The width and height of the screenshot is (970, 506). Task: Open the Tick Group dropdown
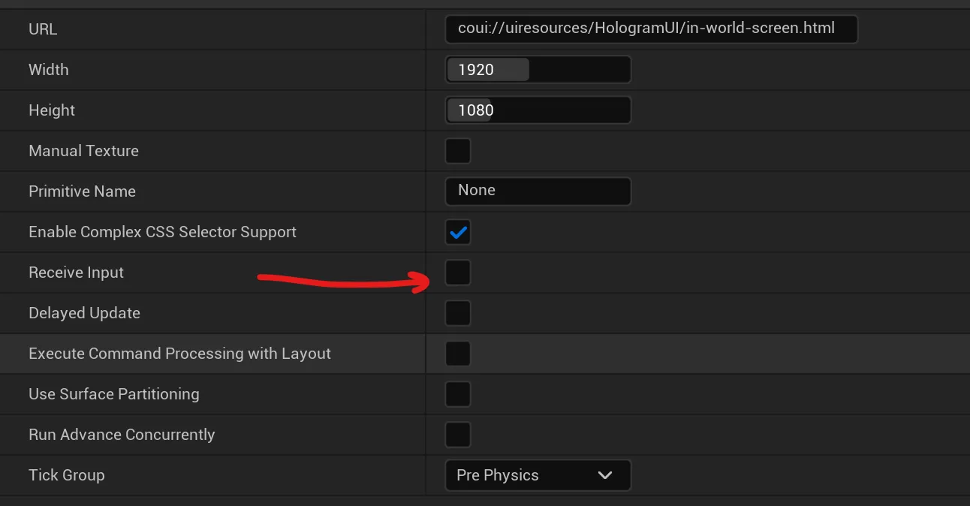(x=538, y=475)
